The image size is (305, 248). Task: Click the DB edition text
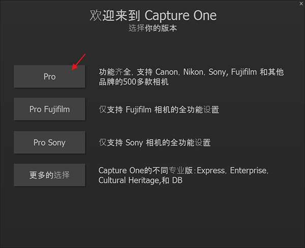click(177, 180)
